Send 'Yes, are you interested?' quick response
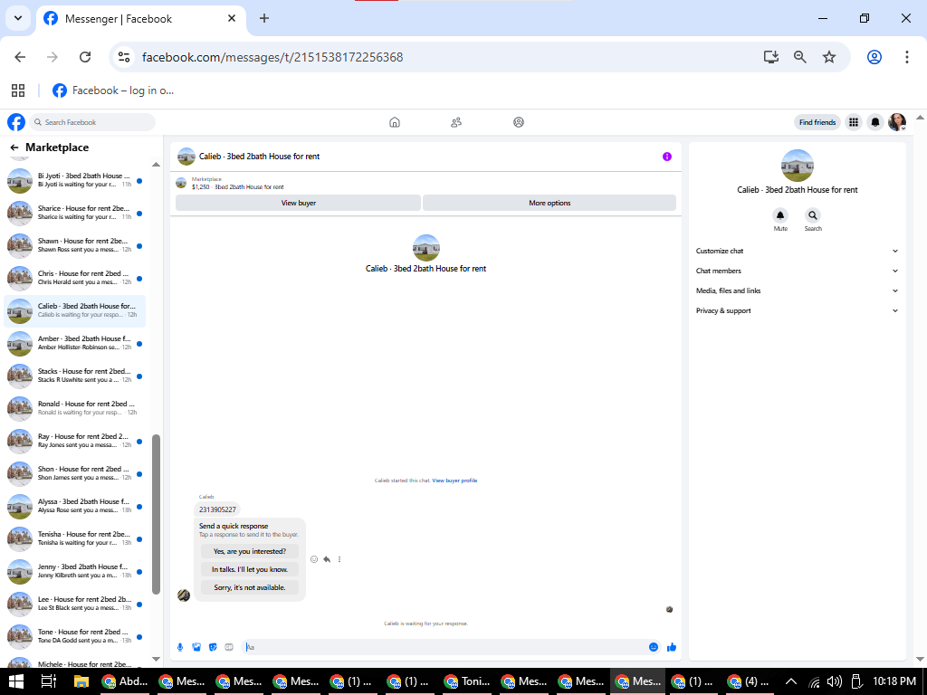The width and height of the screenshot is (927, 695). coord(250,551)
